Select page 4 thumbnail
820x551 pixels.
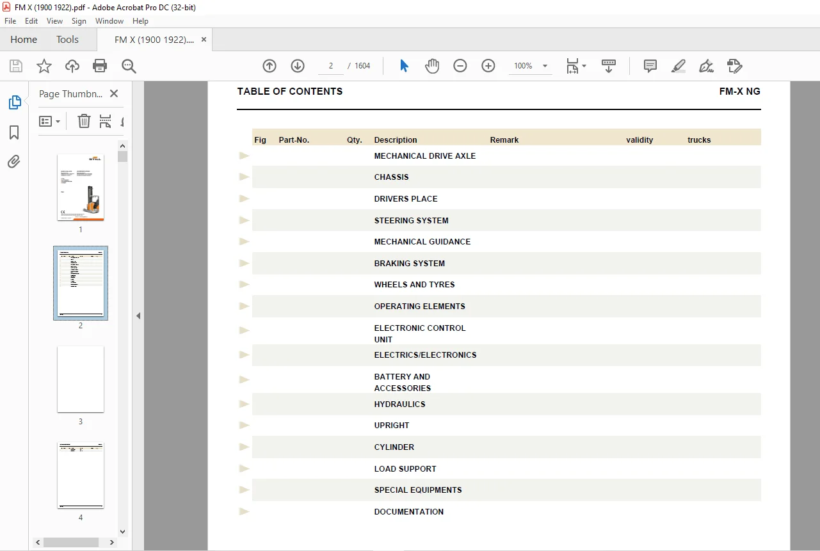[x=81, y=475]
